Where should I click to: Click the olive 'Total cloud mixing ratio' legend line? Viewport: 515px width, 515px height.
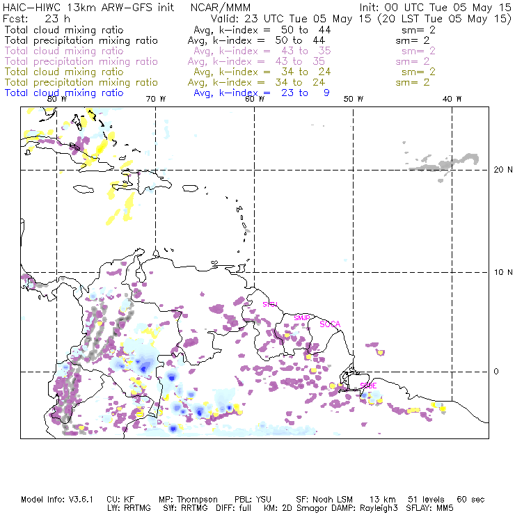pyautogui.click(x=64, y=72)
